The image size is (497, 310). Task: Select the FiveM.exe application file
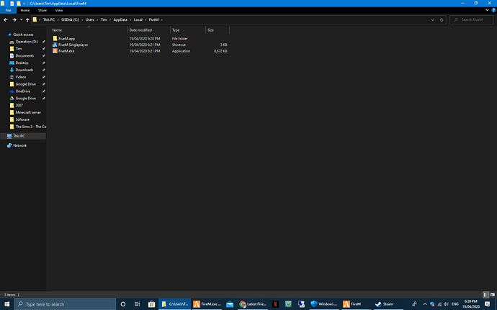click(x=66, y=51)
